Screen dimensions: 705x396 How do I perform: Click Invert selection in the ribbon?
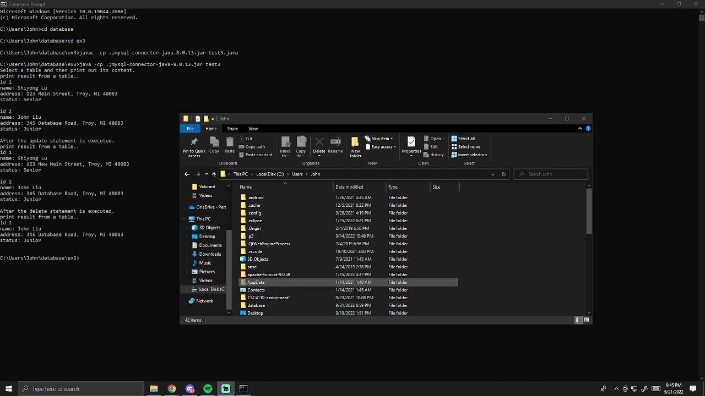pos(469,155)
